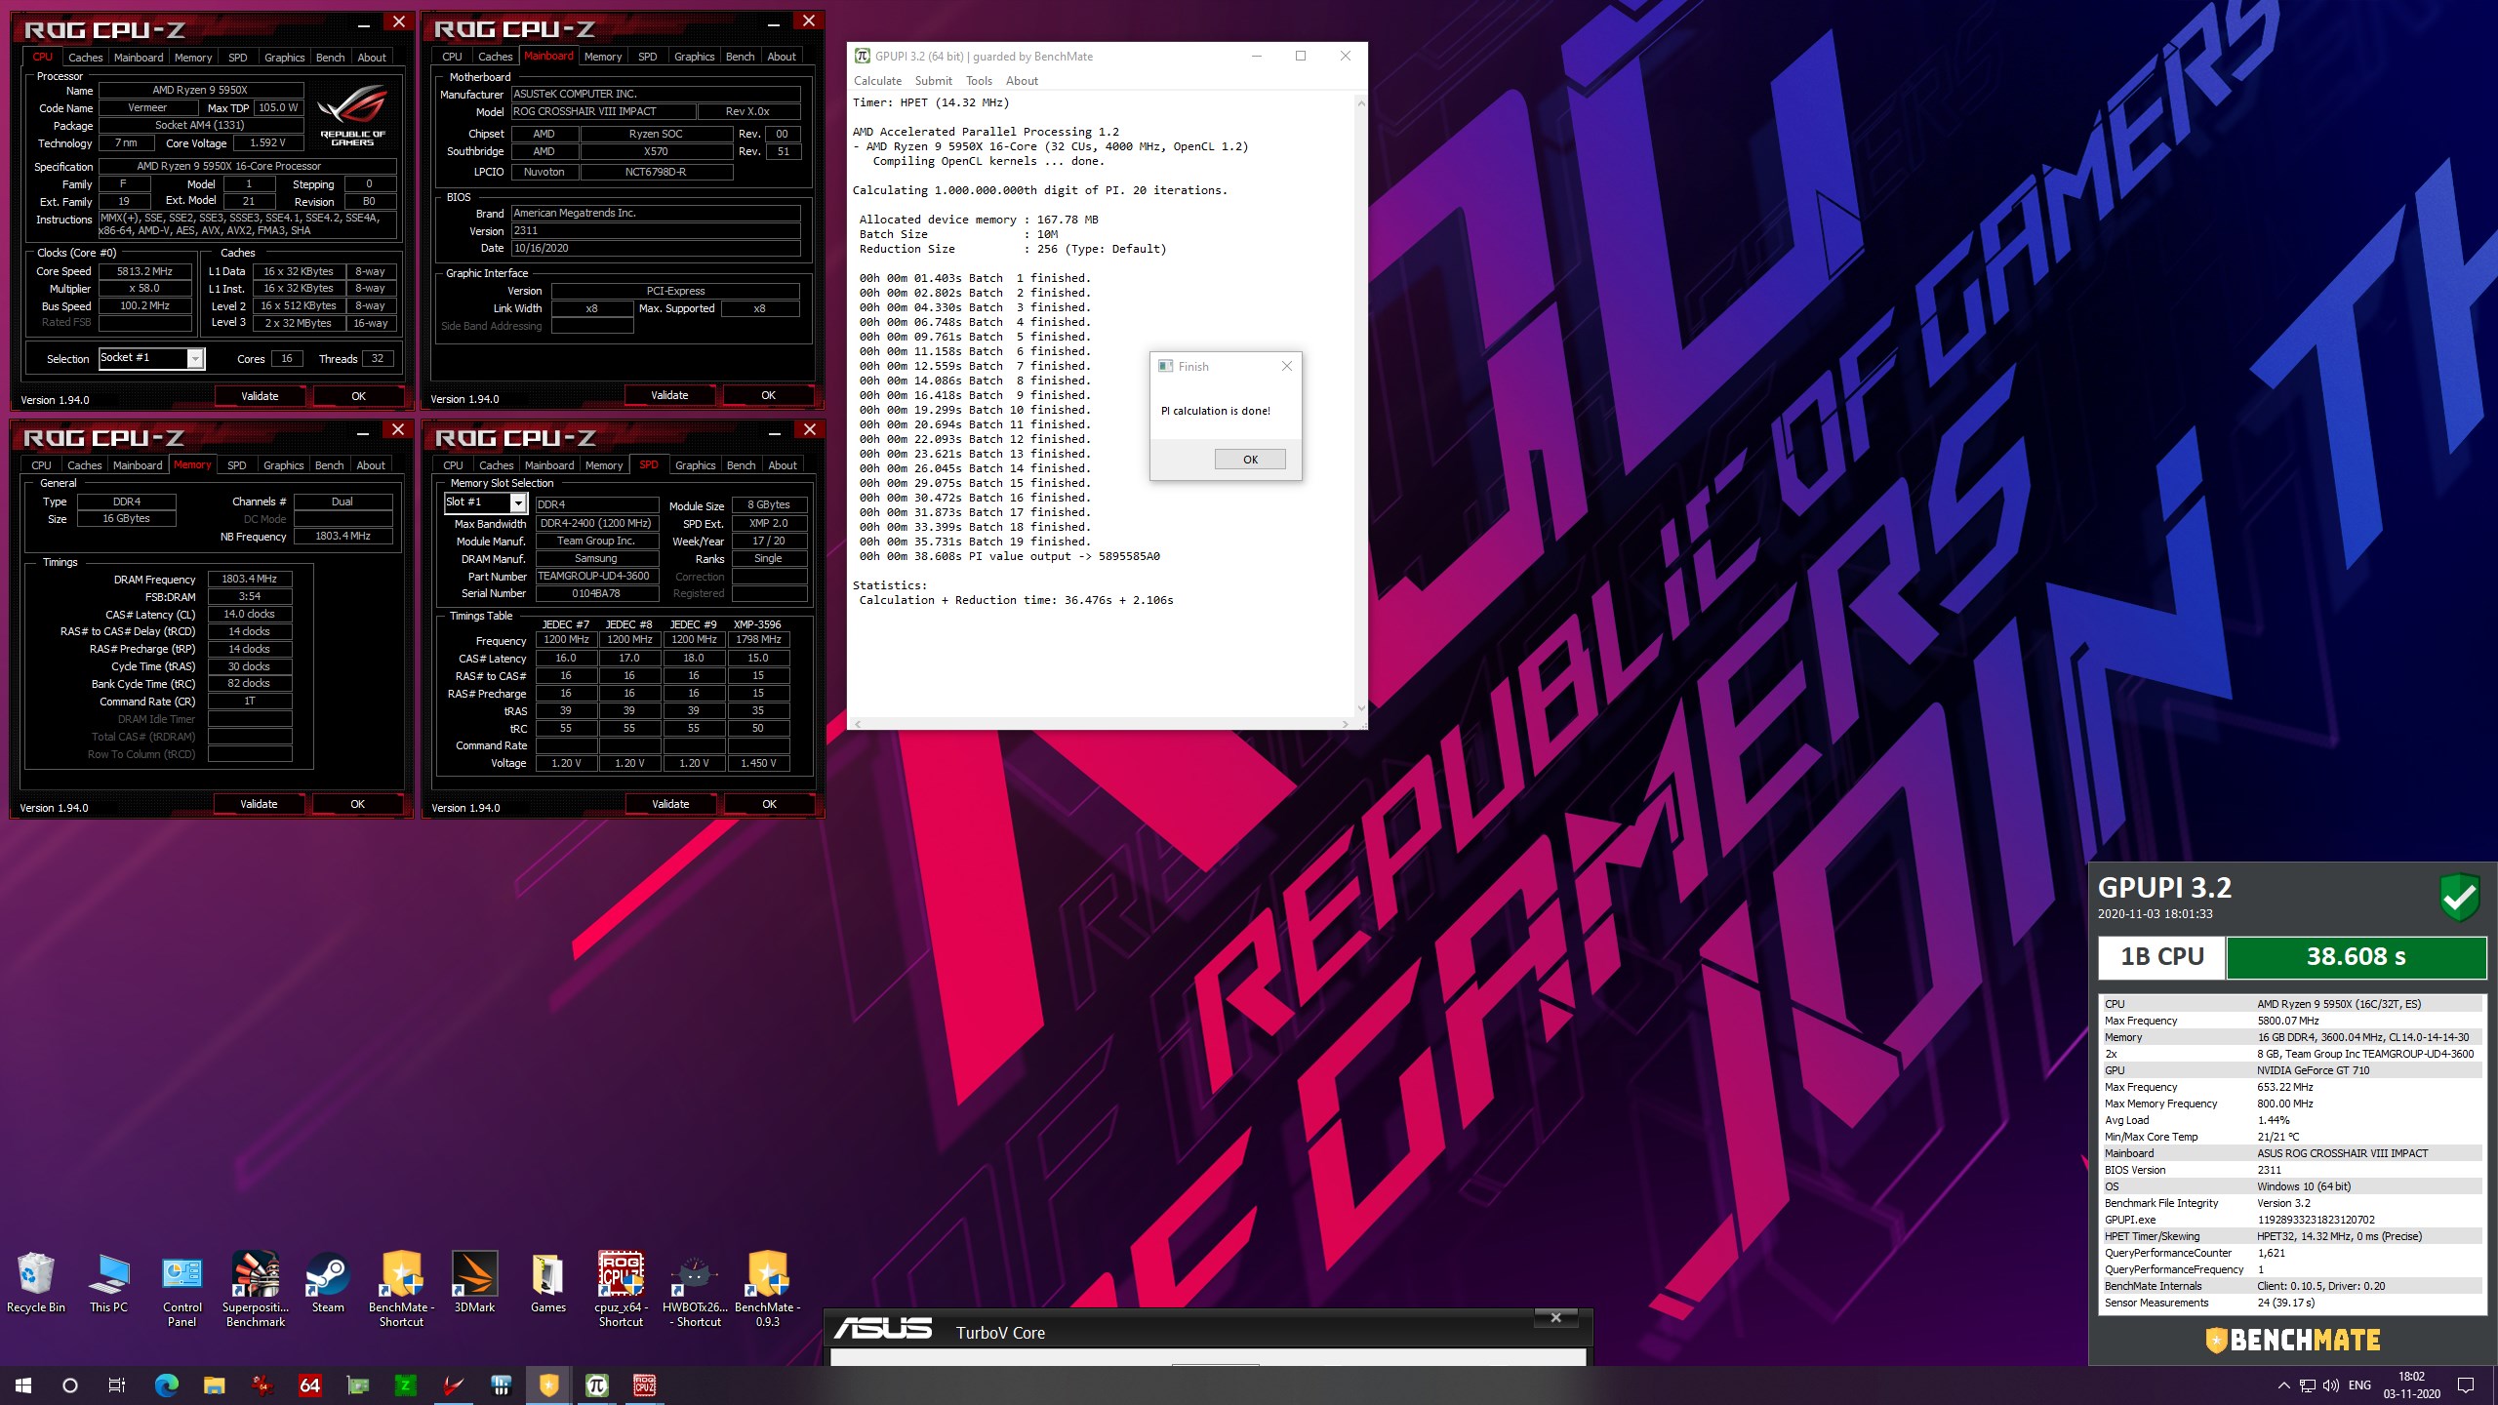The height and width of the screenshot is (1405, 2498).
Task: Click the 38.608 s result in BenchMate
Action: coord(2356,957)
